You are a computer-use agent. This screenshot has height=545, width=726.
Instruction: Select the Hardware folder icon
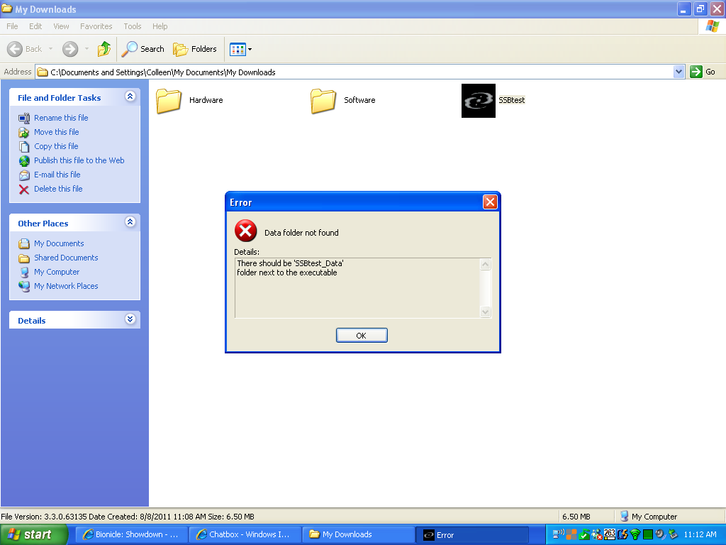pyautogui.click(x=168, y=101)
